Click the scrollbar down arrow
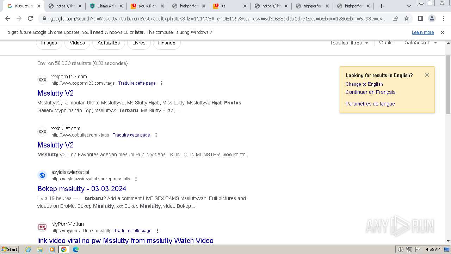451x254 pixels. click(x=448, y=241)
